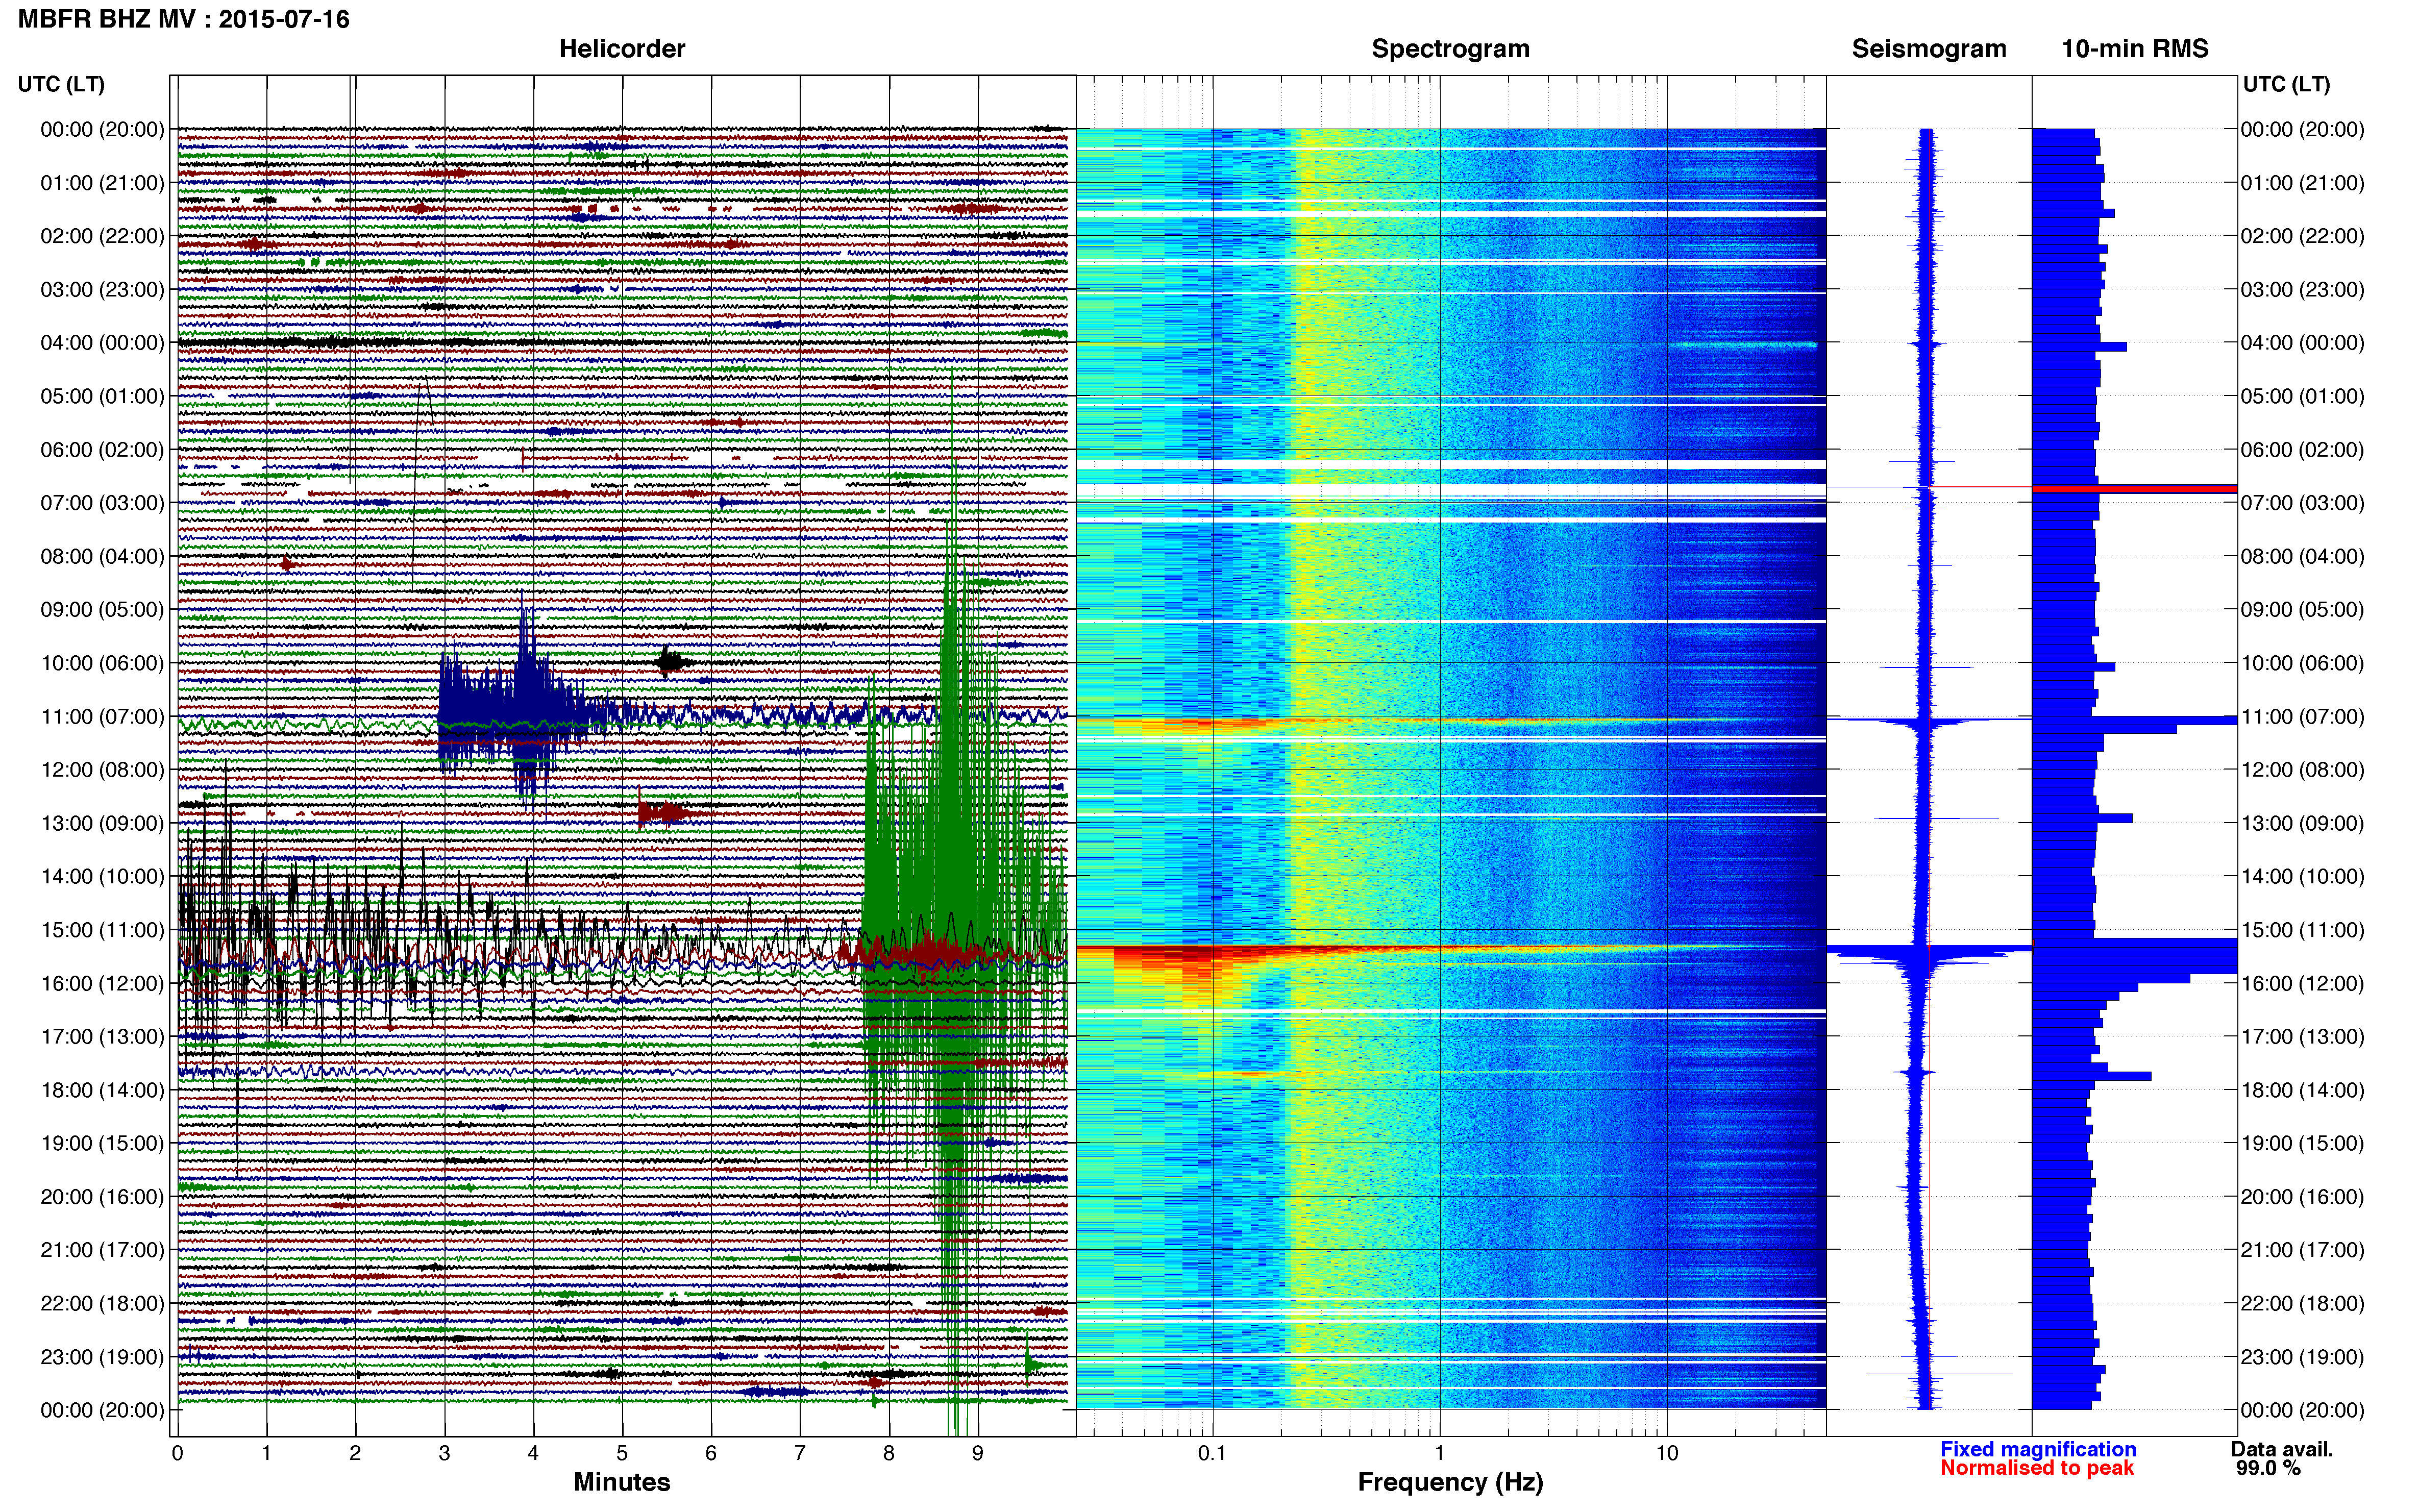
Task: Click the right 22:00 (18:00) time label
Action: coord(2302,1303)
